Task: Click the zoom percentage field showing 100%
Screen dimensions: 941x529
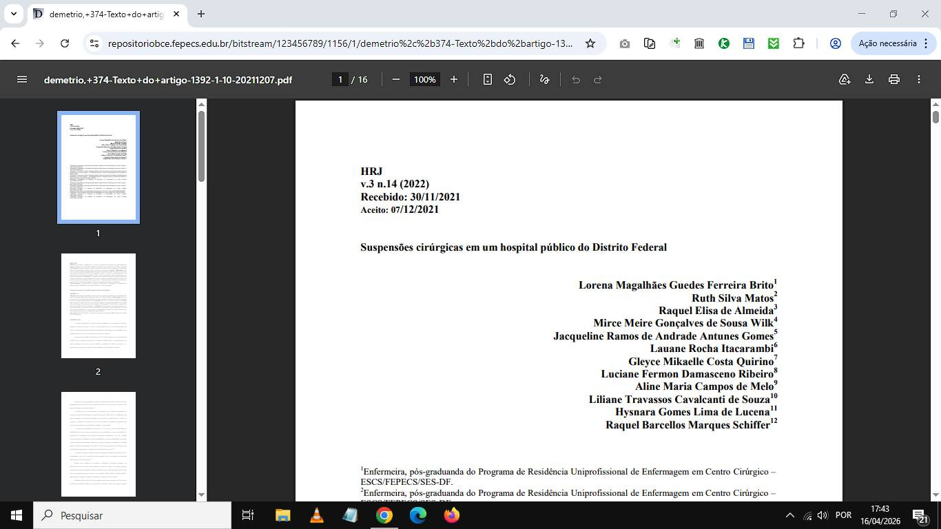Action: click(424, 79)
